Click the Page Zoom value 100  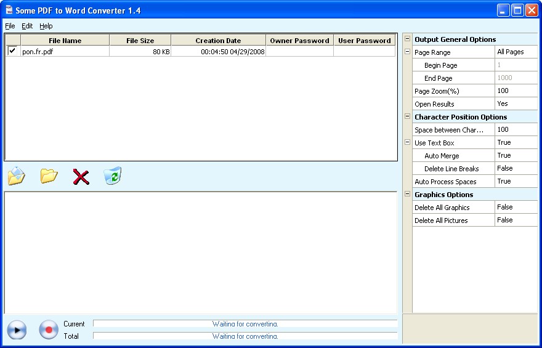click(516, 91)
